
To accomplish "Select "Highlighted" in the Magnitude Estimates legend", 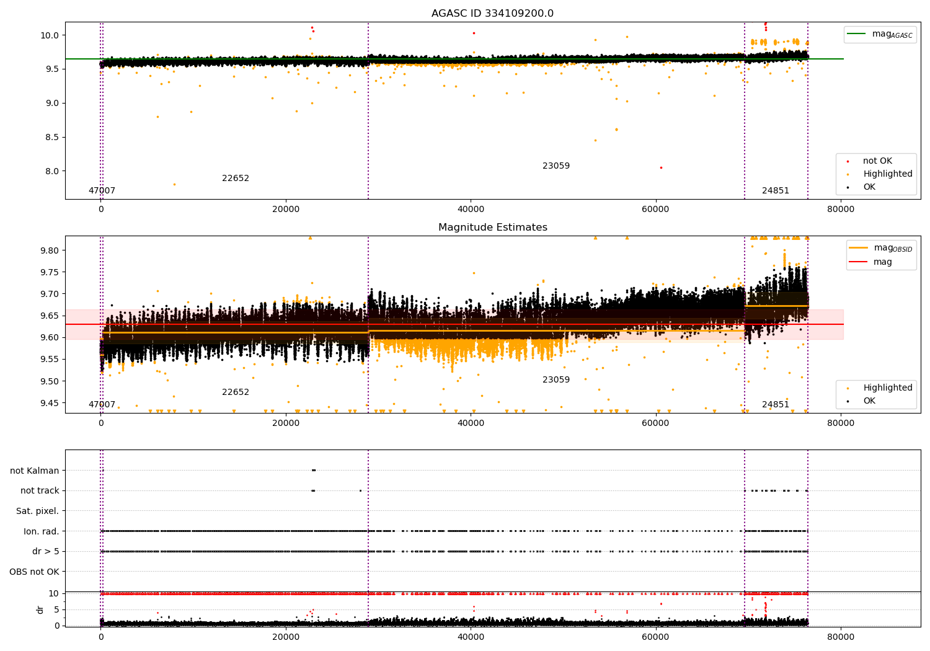I will point(888,388).
